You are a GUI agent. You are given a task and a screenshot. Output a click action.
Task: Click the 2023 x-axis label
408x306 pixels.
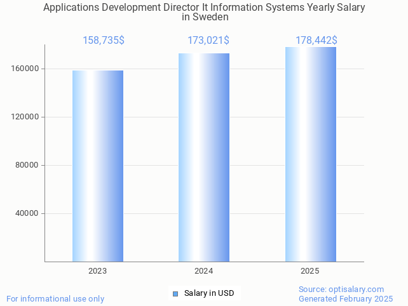click(98, 271)
